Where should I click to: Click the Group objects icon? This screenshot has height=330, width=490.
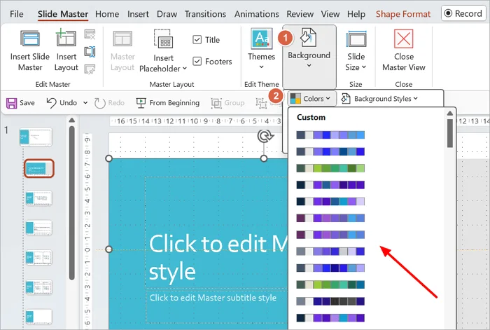[216, 103]
